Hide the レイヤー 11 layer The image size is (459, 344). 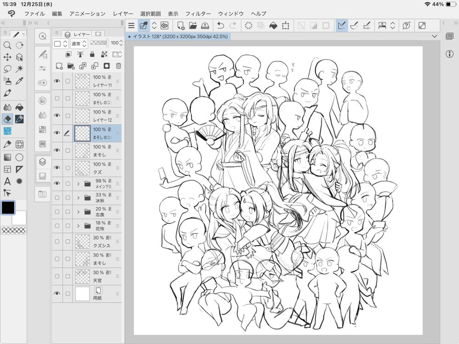coord(57,81)
